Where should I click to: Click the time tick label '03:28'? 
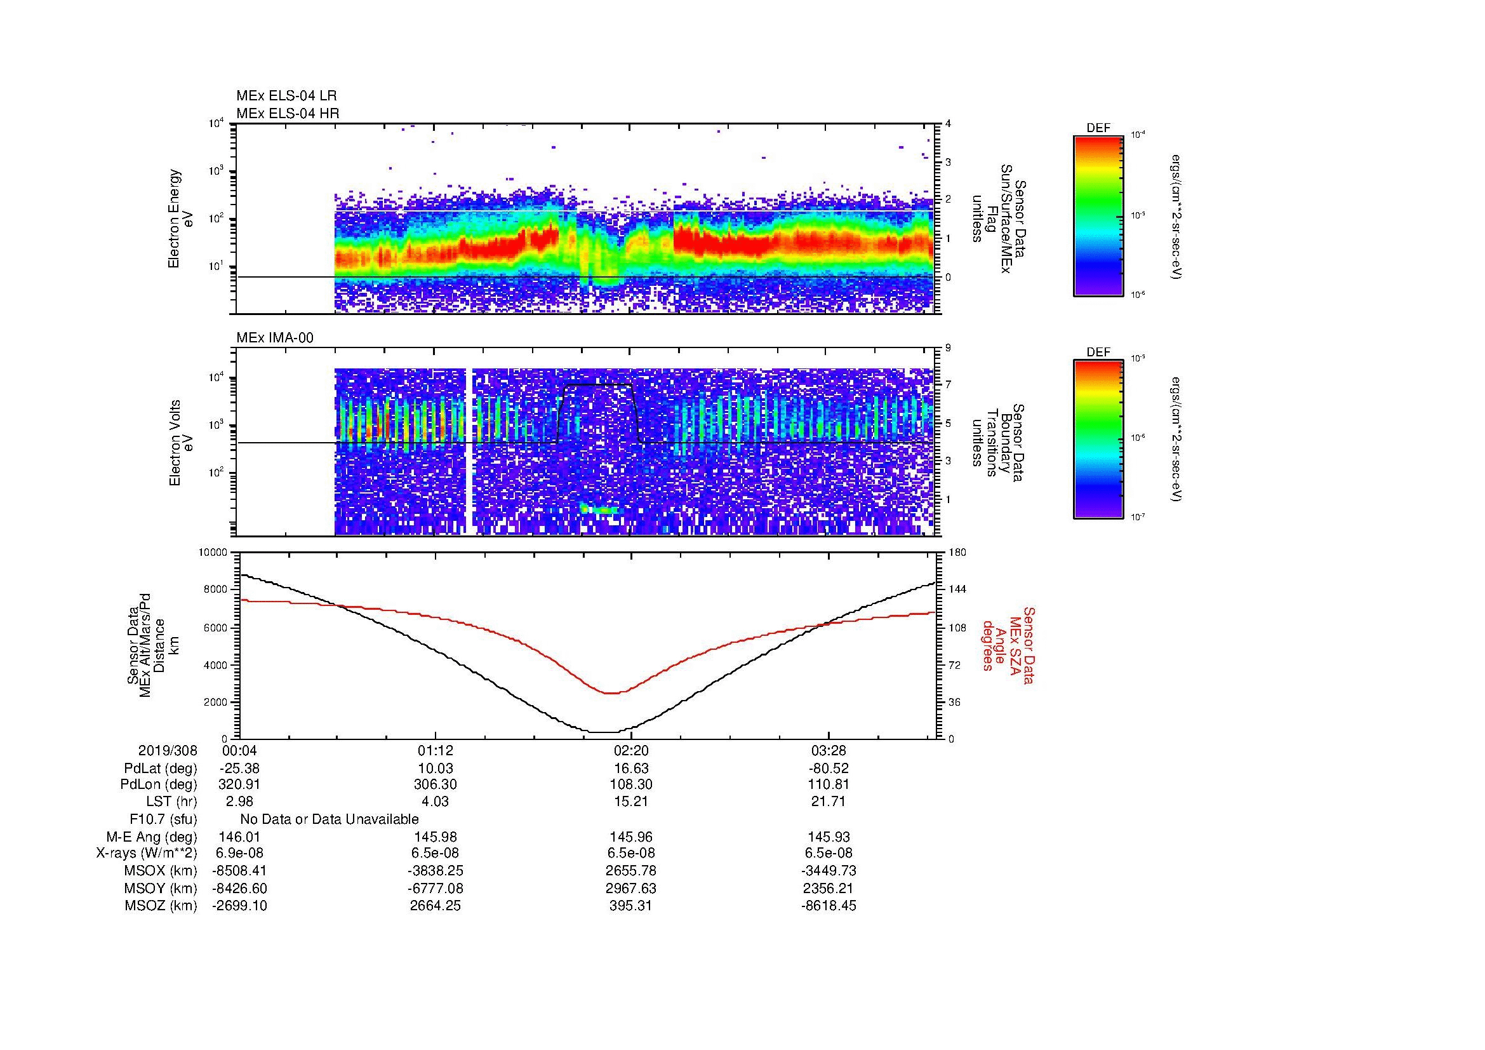(x=829, y=751)
